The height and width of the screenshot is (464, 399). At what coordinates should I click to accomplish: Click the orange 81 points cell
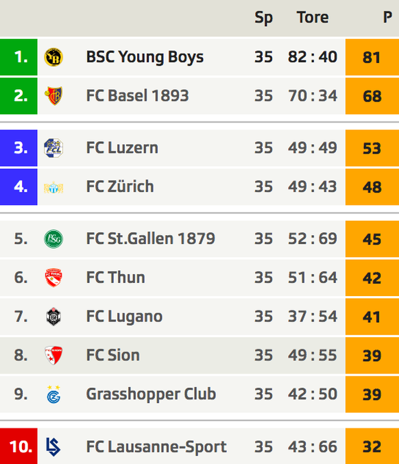(372, 57)
